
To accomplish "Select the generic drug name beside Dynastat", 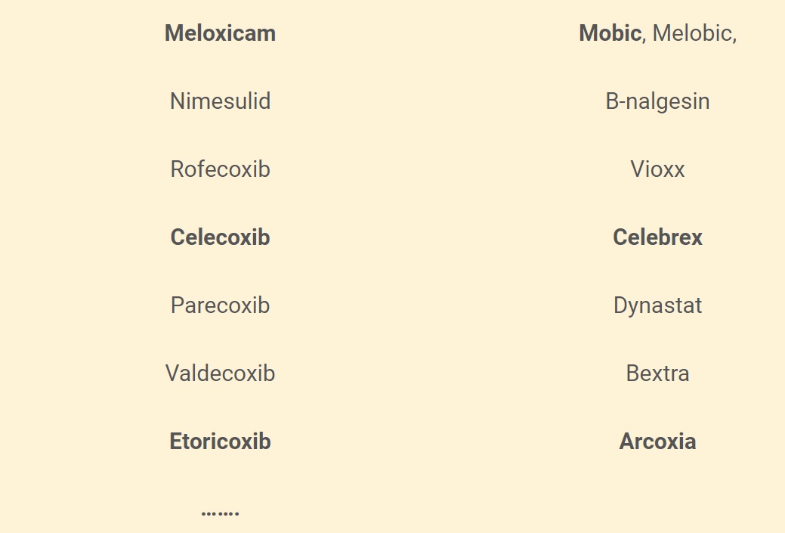I will [220, 305].
